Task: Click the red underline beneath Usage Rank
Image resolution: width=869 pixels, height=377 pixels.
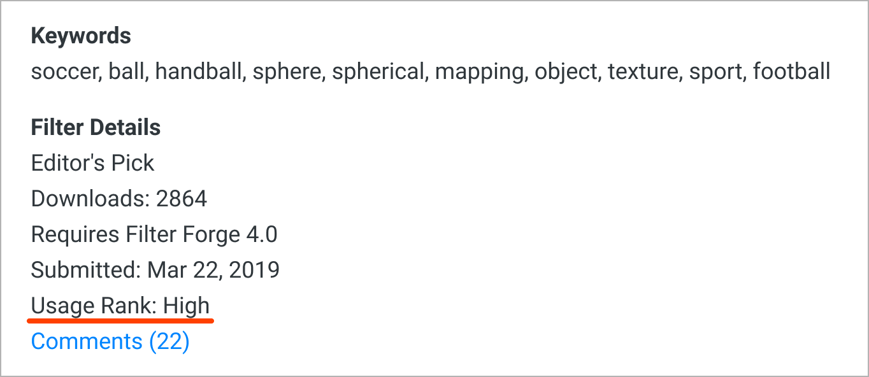Action: click(120, 321)
